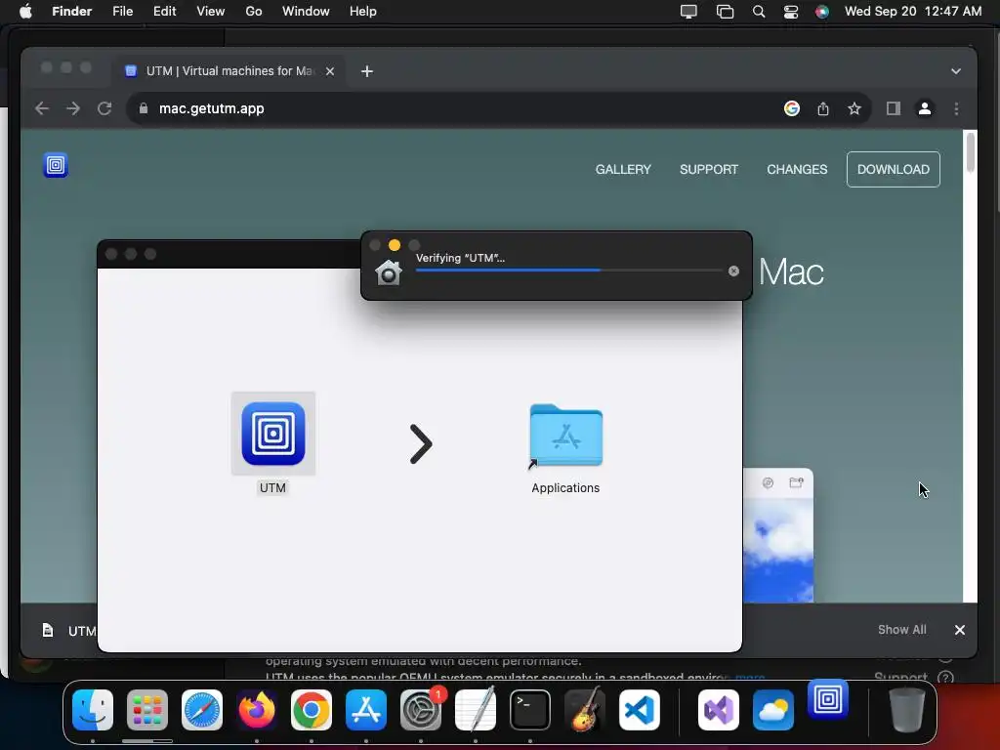
Task: Open Spotlight search
Action: pyautogui.click(x=758, y=12)
